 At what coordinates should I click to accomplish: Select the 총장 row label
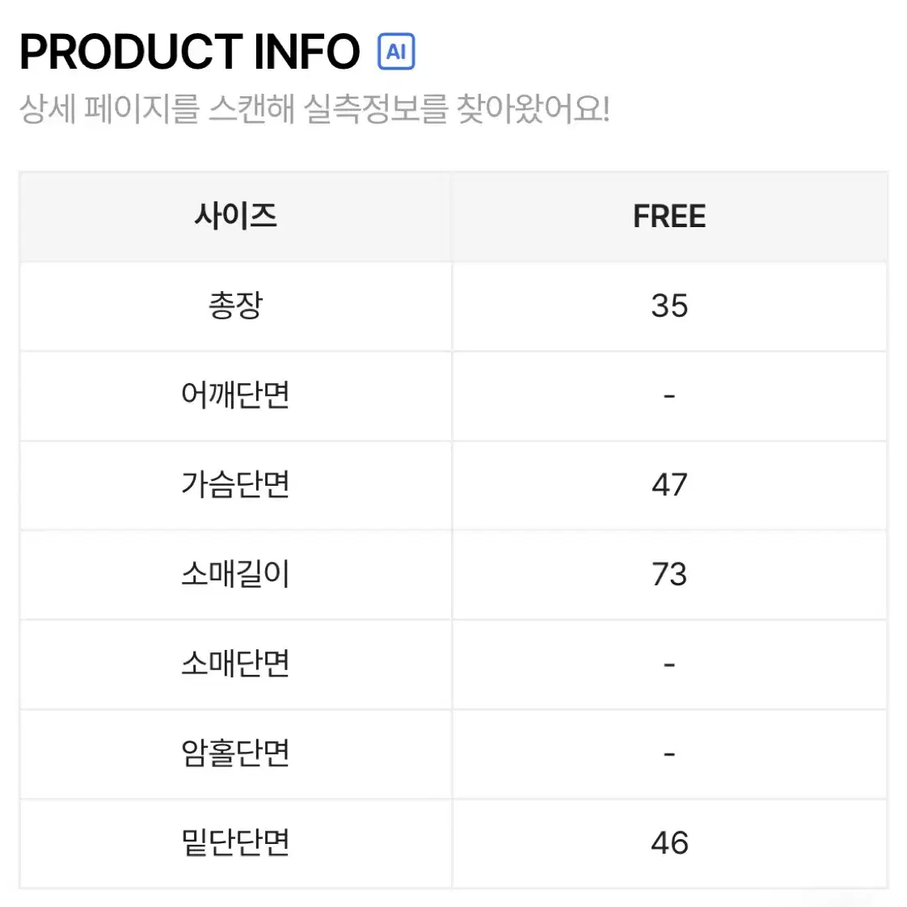pyautogui.click(x=235, y=306)
